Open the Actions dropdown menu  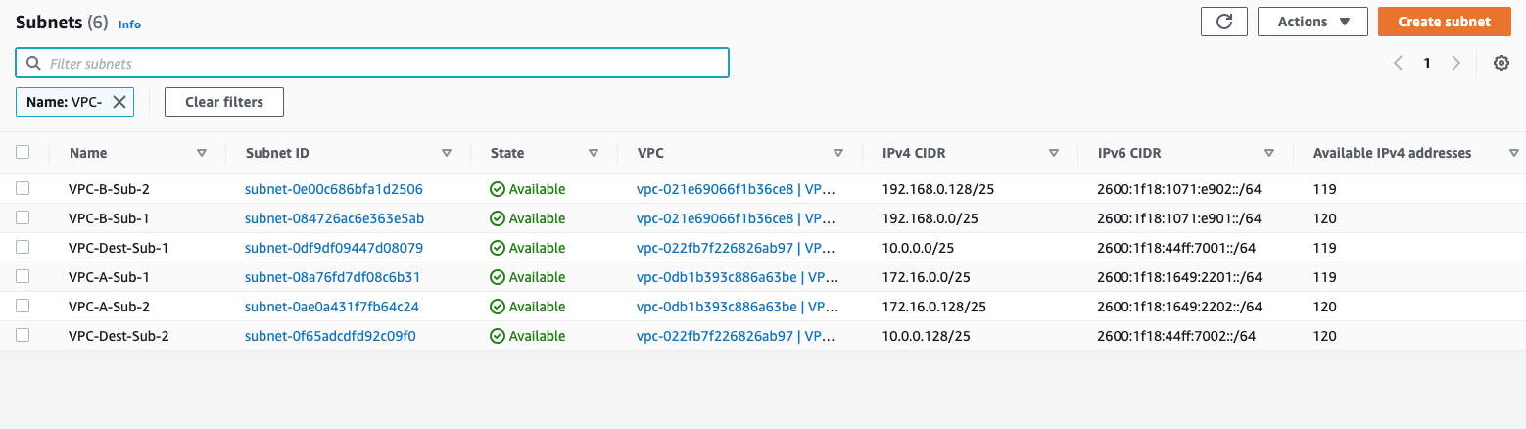click(x=1312, y=22)
